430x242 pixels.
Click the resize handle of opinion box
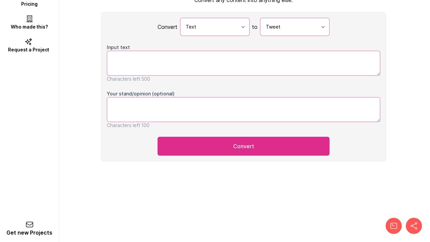pyautogui.click(x=378, y=120)
